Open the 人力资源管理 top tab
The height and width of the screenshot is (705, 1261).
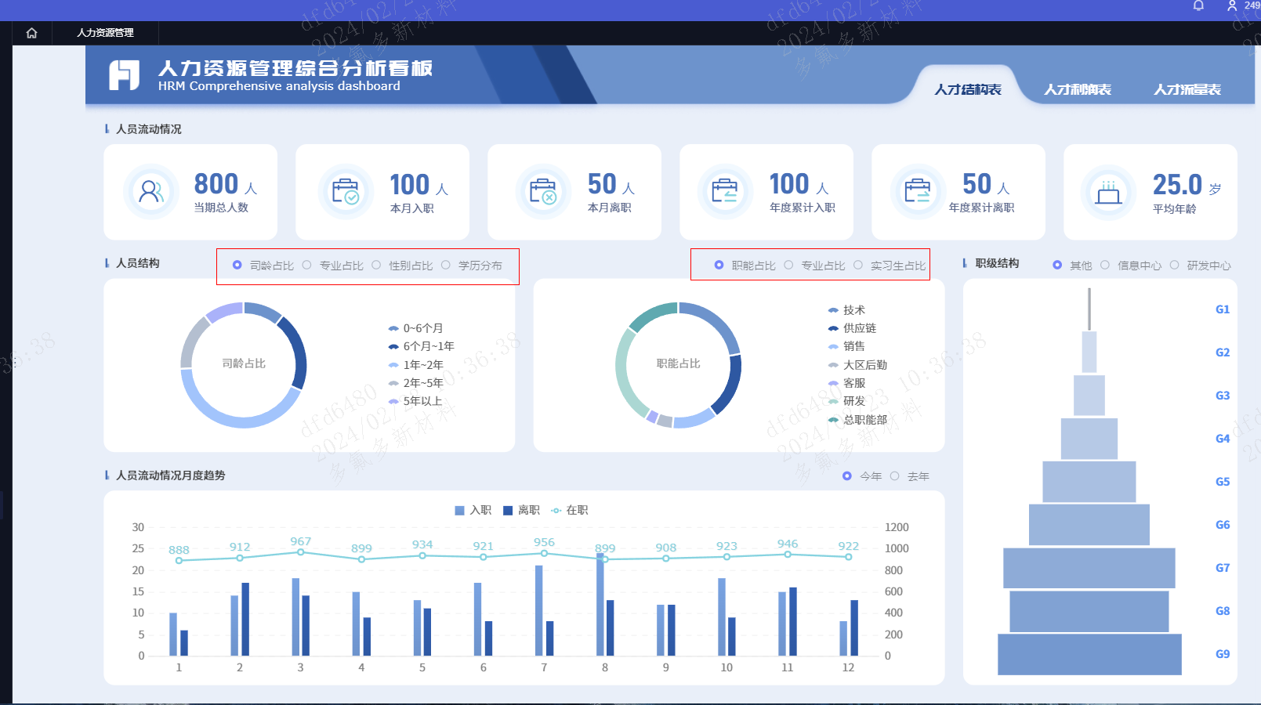coord(105,33)
